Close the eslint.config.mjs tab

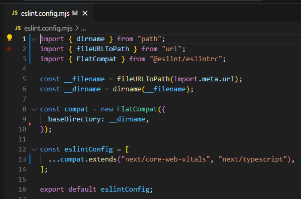85,14
